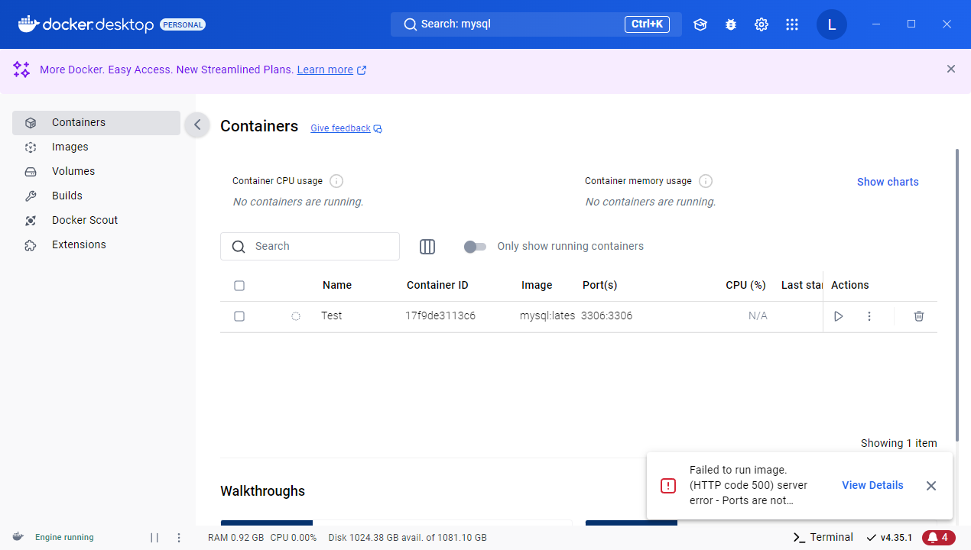Image resolution: width=971 pixels, height=550 pixels.
Task: Open Docker Scout in the sidebar
Action: pyautogui.click(x=96, y=221)
